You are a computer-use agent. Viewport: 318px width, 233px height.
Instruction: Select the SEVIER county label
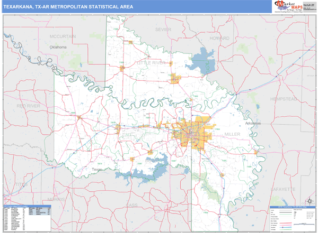point(163,30)
